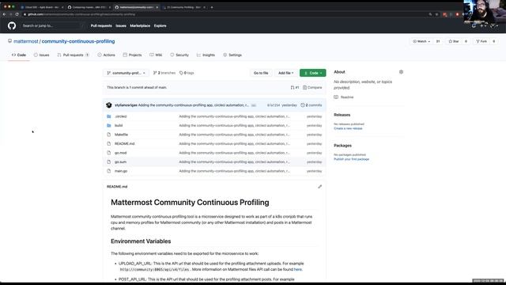Open a new browser tab with plus
This screenshot has height=285, width=506.
tap(212, 7)
